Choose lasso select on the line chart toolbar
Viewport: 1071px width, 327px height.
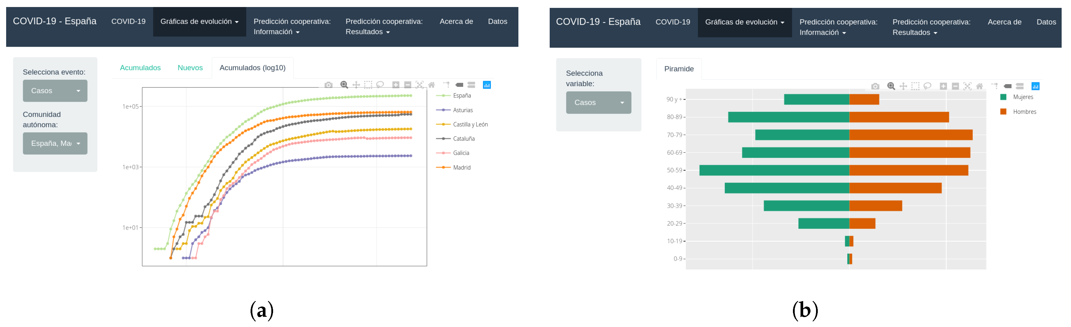point(380,85)
